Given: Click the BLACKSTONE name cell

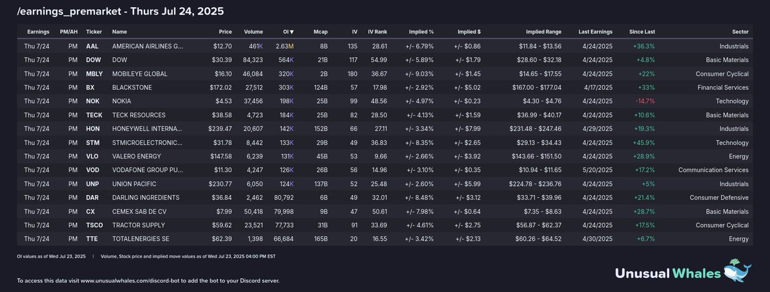Looking at the screenshot, I should 132,88.
